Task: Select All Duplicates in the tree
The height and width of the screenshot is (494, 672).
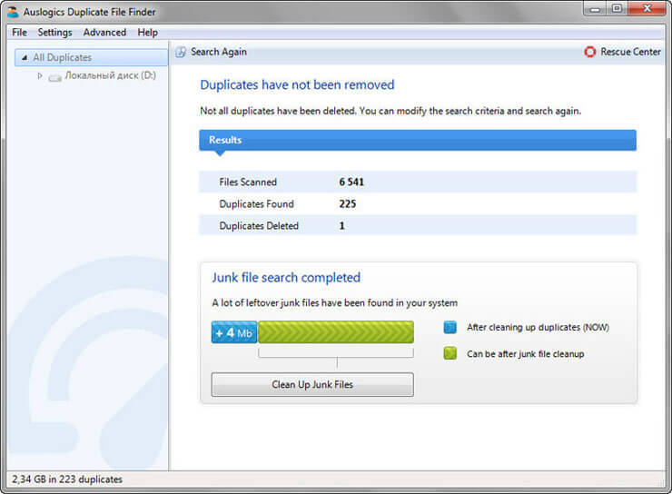Action: pyautogui.click(x=62, y=58)
